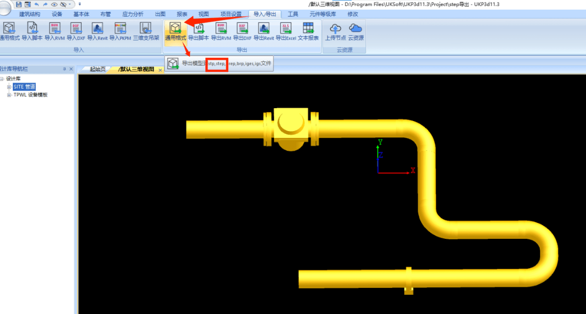This screenshot has width=586, height=314.
Task: Close the 默认三维视图 document tab
Action: pyautogui.click(x=160, y=70)
